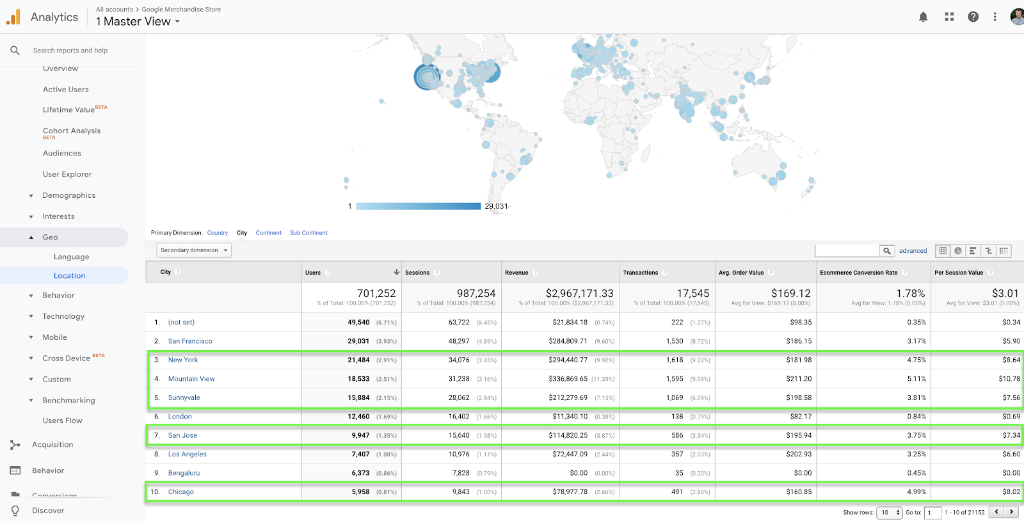Open the help question mark in the header

click(973, 17)
